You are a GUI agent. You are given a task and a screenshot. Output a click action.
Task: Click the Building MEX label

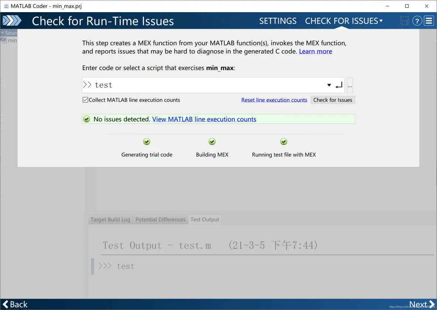point(212,155)
